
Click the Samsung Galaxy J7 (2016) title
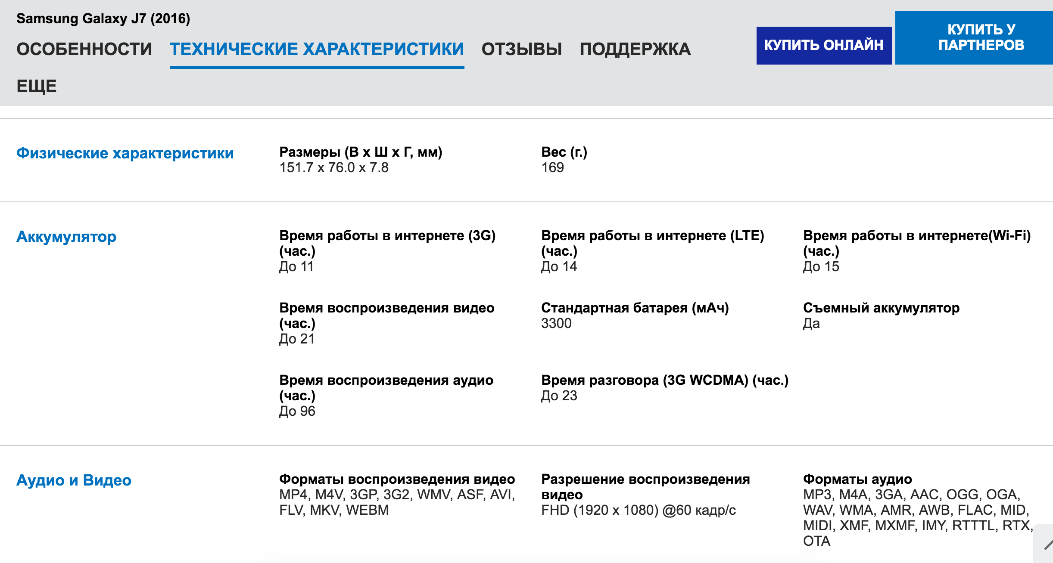103,19
